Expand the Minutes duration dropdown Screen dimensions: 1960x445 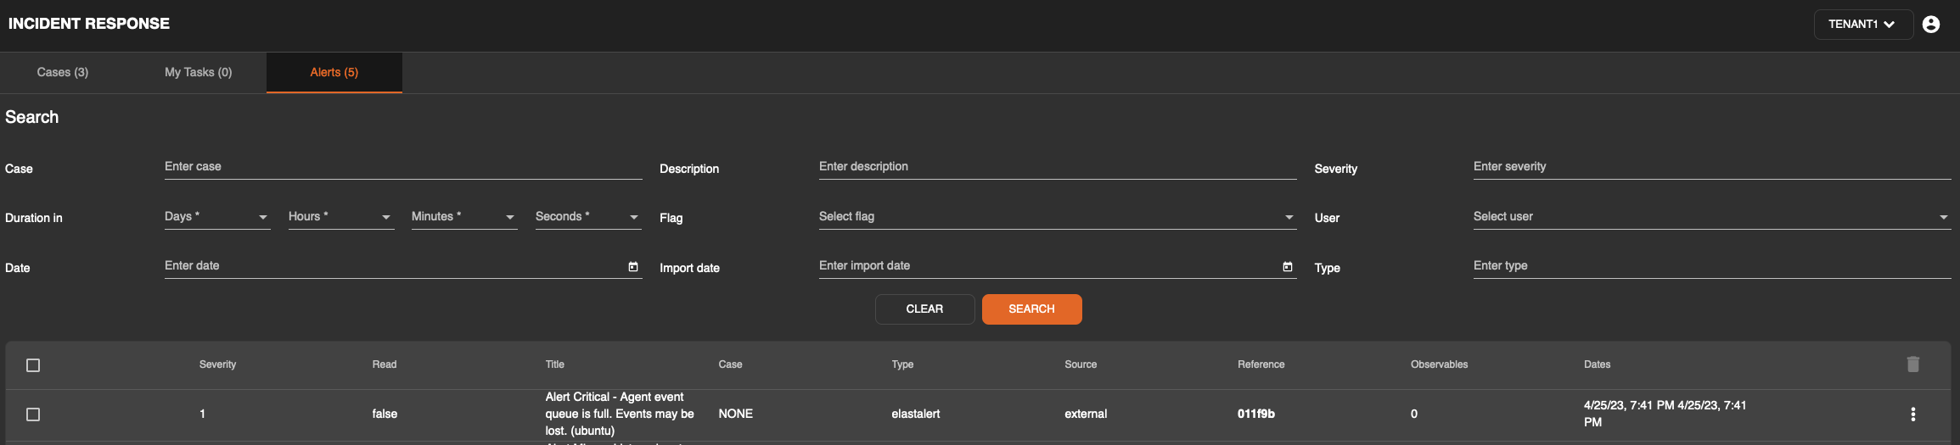(x=463, y=217)
